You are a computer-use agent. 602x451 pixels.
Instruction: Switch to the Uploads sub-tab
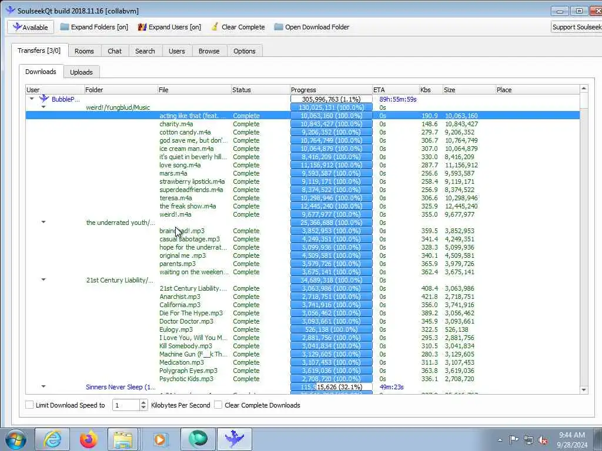pyautogui.click(x=81, y=72)
